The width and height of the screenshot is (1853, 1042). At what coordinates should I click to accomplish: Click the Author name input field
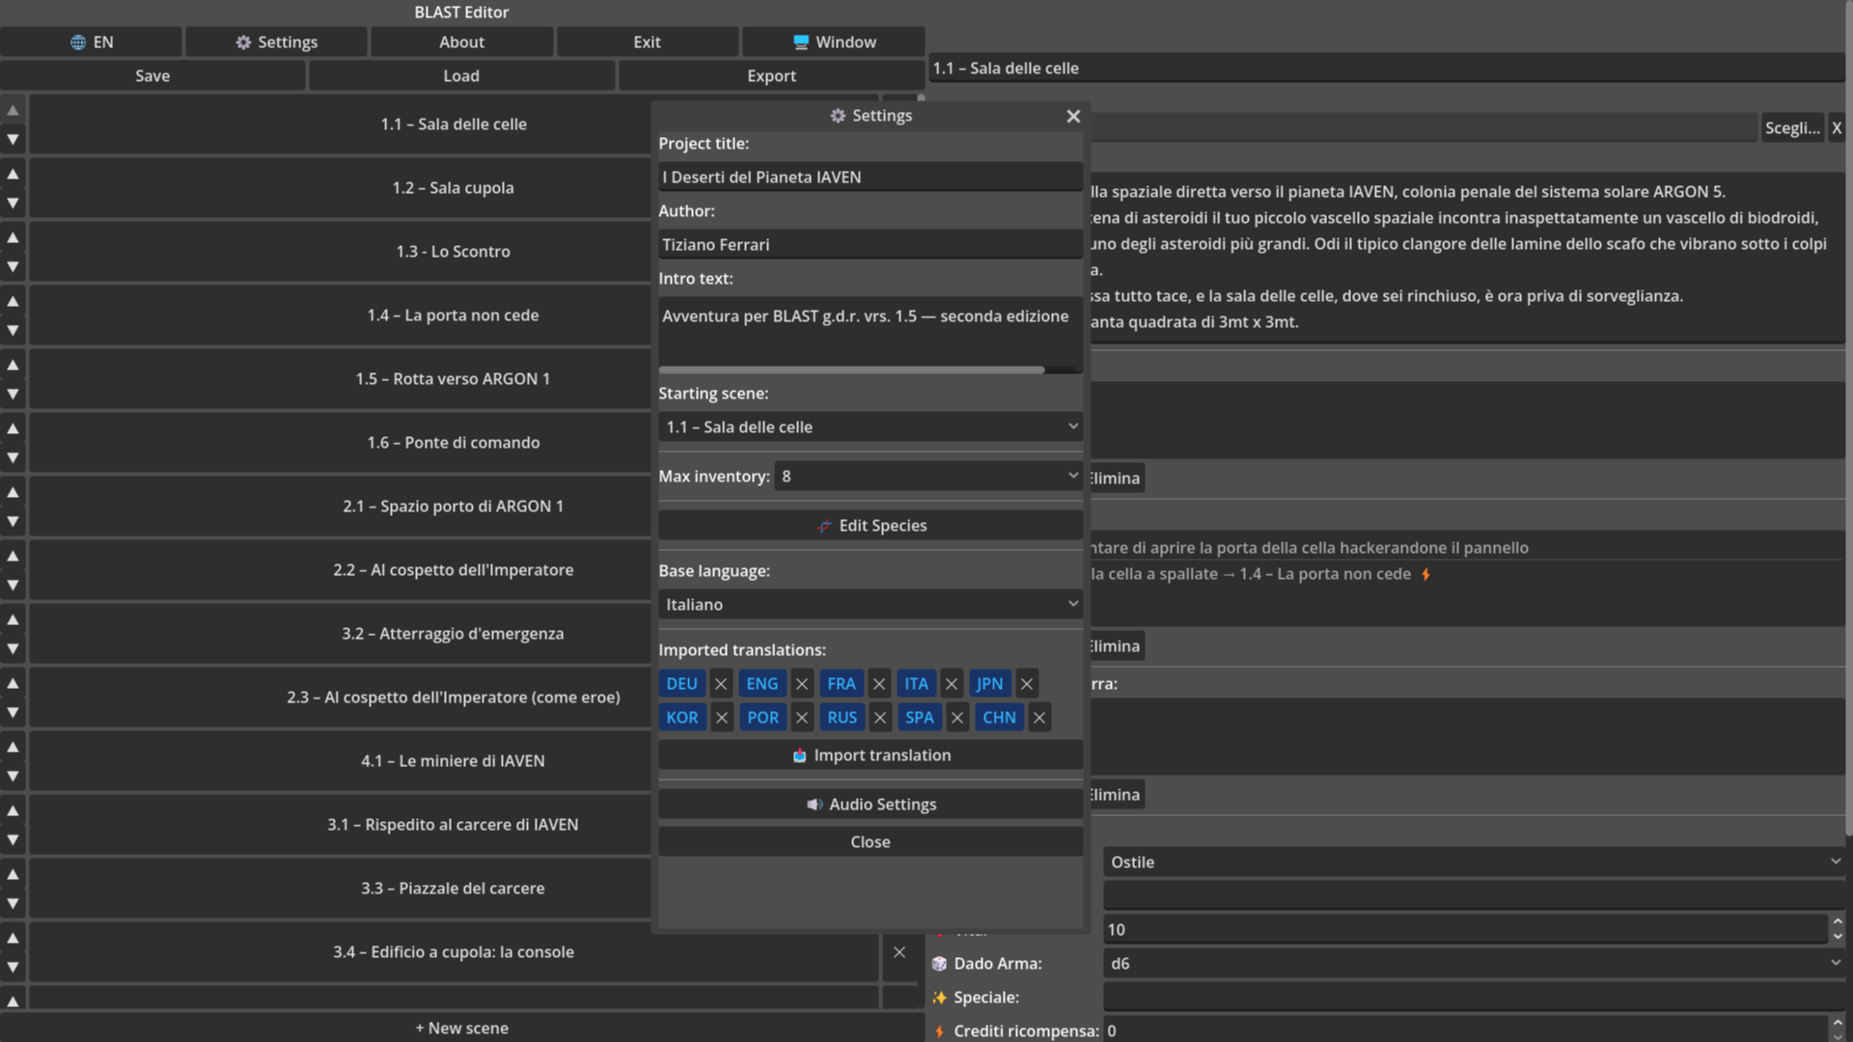870,245
